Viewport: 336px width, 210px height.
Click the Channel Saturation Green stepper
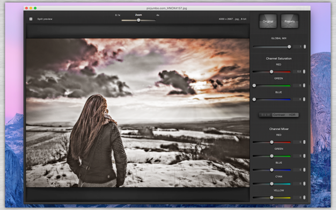[304, 85]
